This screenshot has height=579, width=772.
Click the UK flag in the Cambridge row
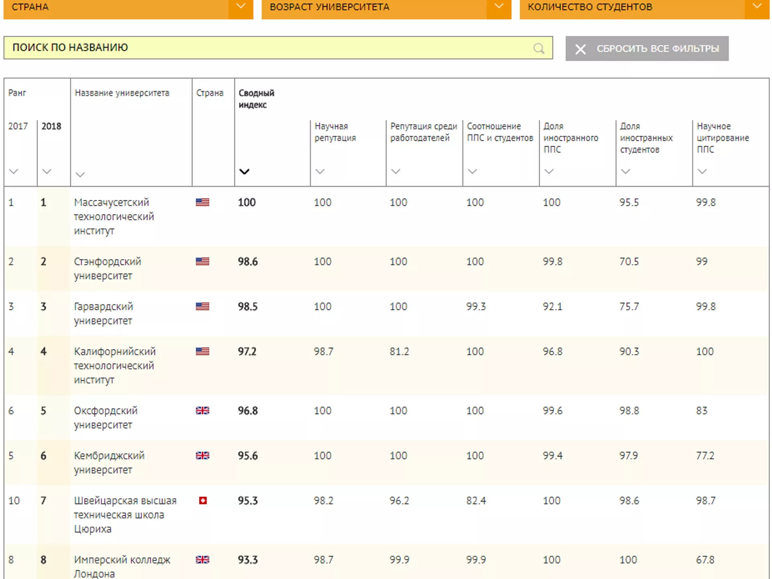pos(203,456)
